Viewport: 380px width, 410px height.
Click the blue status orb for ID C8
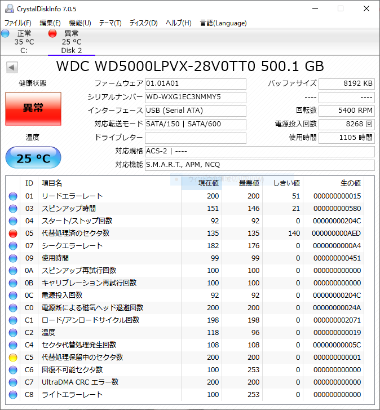coord(13,395)
